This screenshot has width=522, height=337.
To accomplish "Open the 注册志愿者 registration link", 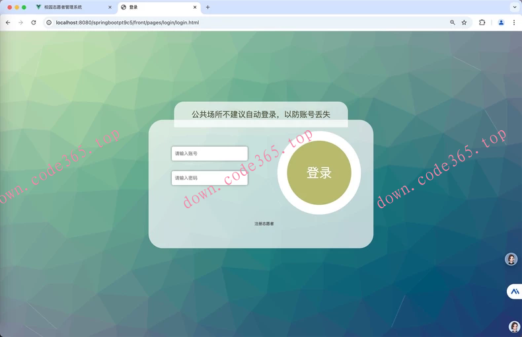I will tap(264, 224).
